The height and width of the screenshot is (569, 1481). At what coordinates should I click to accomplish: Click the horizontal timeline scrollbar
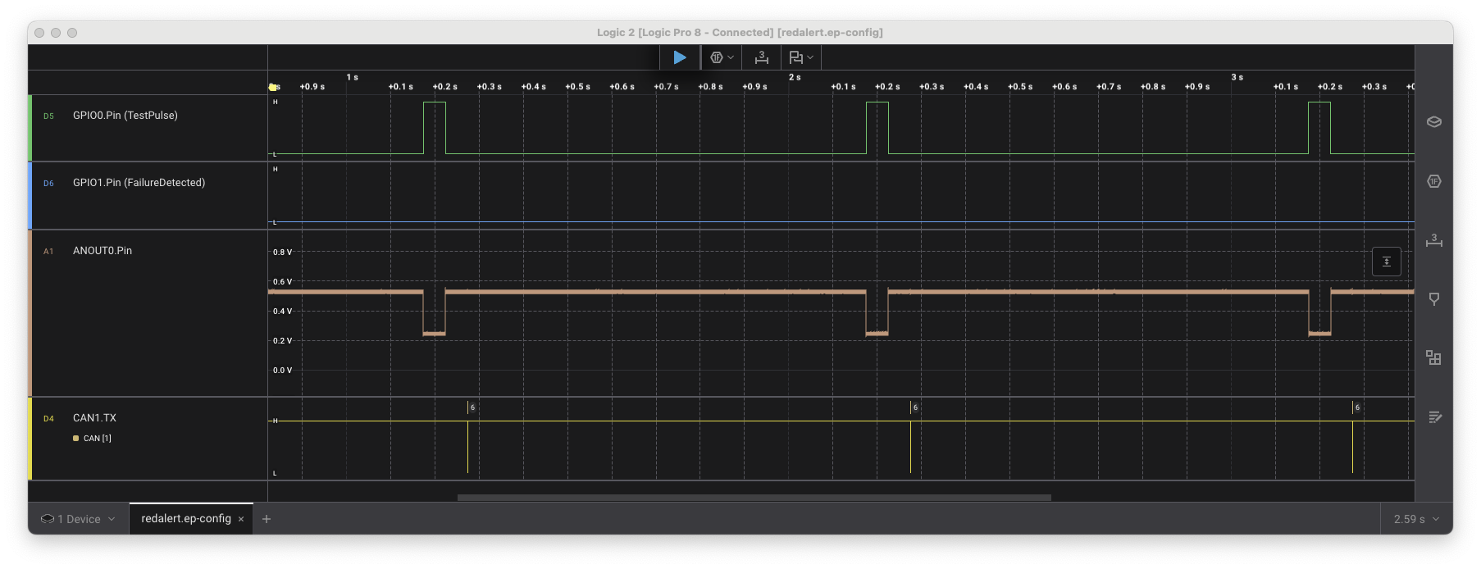(754, 497)
